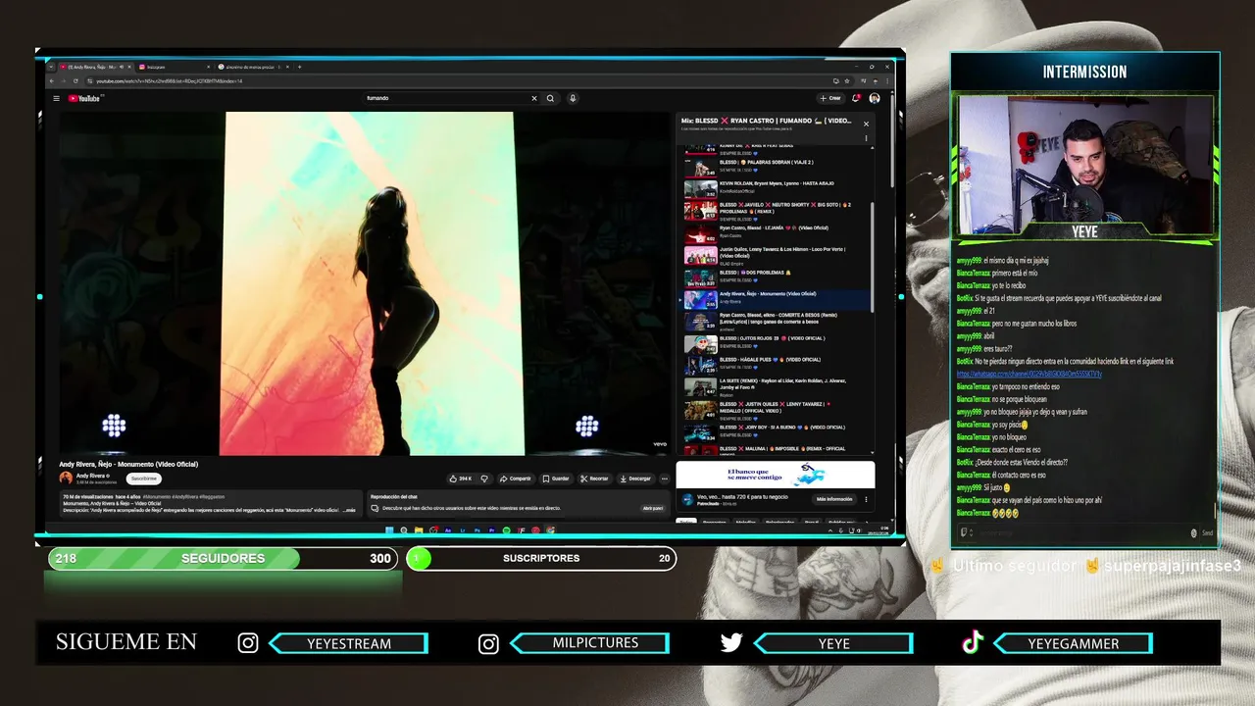The height and width of the screenshot is (706, 1255).
Task: Play 'COMERTE A BESOS (Remix)' playlist item
Action: point(775,322)
